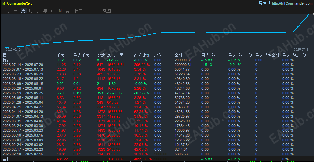The image size is (314, 162).
Task: Click the 百分比% column header
Action: [x=142, y=55]
